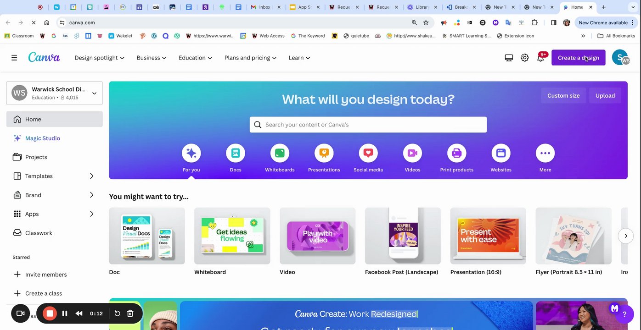Select the Print products category icon
The height and width of the screenshot is (330, 641).
[x=457, y=153]
